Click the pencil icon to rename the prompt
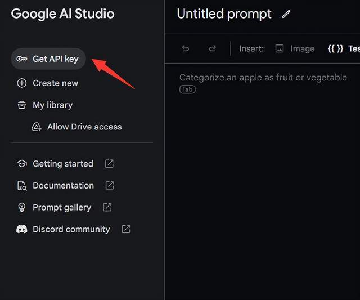Screen dimensions: 360x300 pos(286,14)
